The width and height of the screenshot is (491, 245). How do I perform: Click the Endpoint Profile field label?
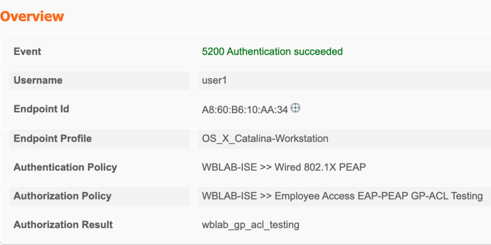[52, 139]
